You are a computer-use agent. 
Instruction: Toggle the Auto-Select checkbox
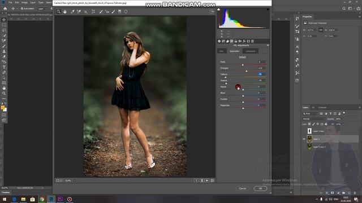pos(22,8)
